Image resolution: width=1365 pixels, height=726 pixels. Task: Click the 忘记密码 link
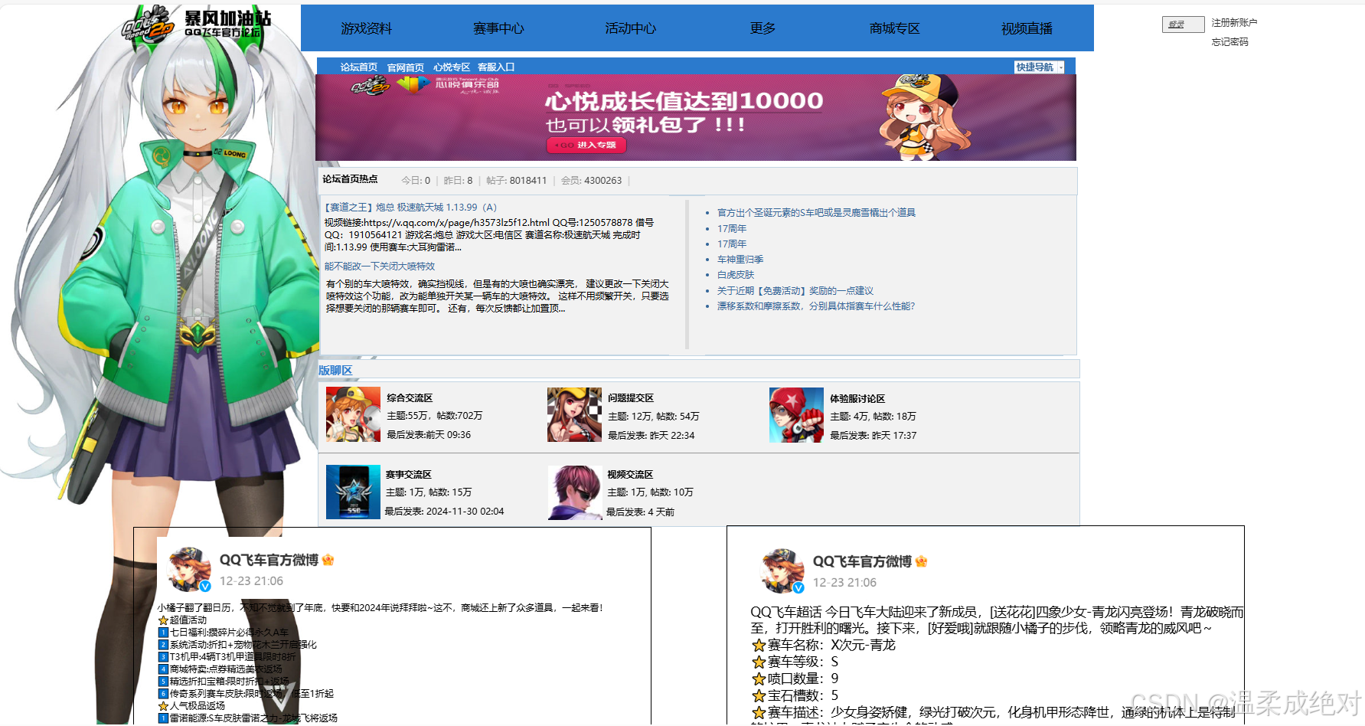tap(1229, 42)
